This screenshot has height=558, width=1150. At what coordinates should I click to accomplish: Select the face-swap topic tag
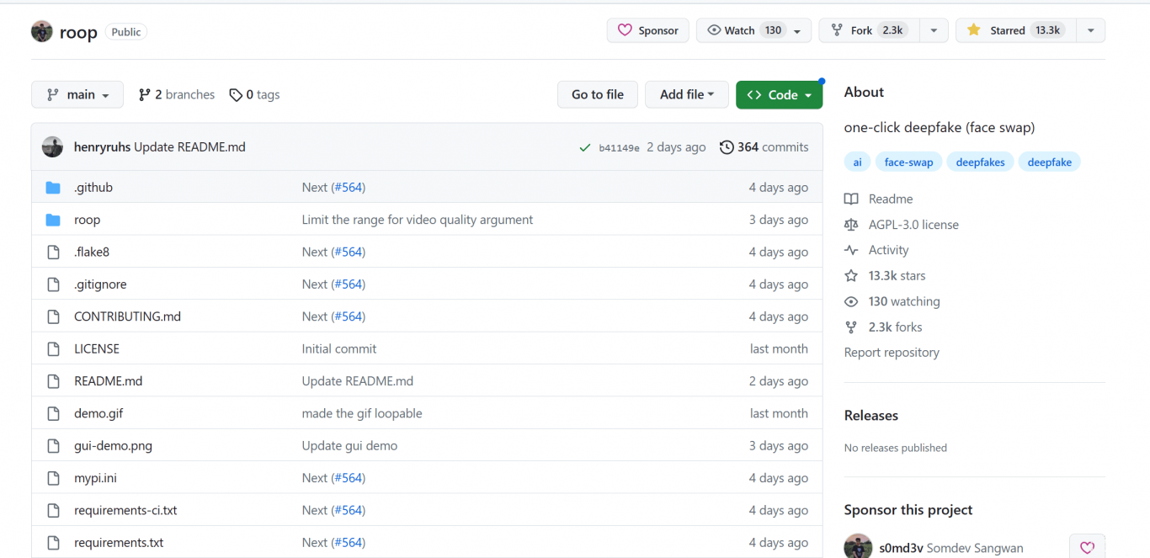click(908, 162)
